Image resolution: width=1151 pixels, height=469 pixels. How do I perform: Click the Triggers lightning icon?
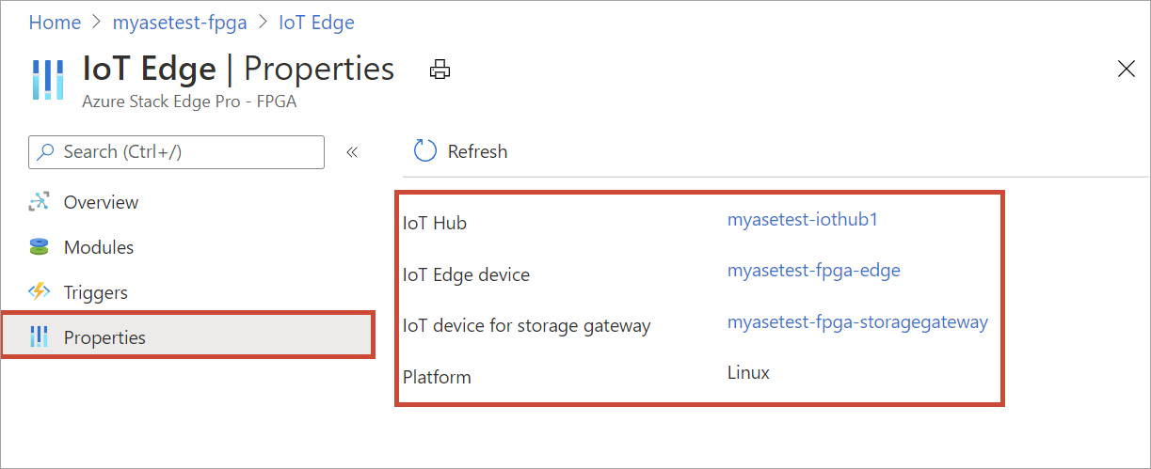coord(40,292)
